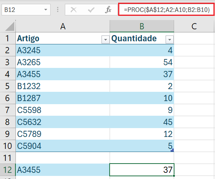Select the cell with article C5632
215x179 pixels.
point(63,122)
